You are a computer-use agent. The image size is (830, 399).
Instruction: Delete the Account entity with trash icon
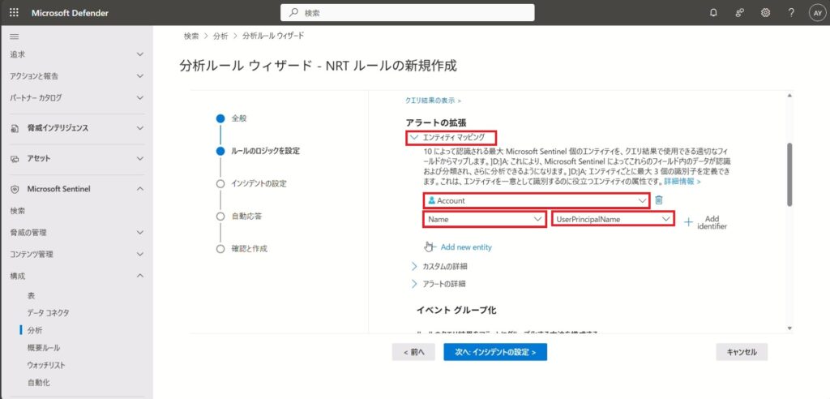click(x=659, y=200)
